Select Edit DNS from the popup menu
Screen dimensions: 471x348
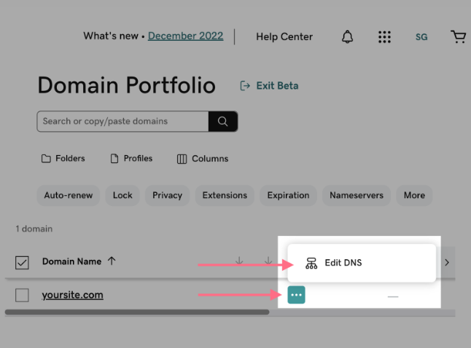click(343, 263)
